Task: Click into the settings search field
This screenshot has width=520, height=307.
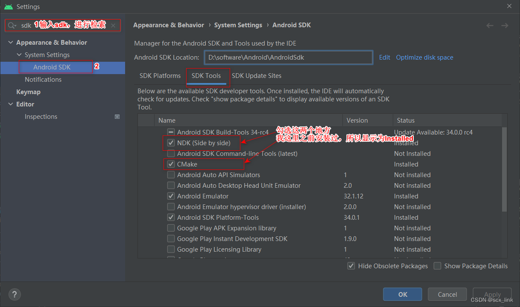Action: click(62, 26)
